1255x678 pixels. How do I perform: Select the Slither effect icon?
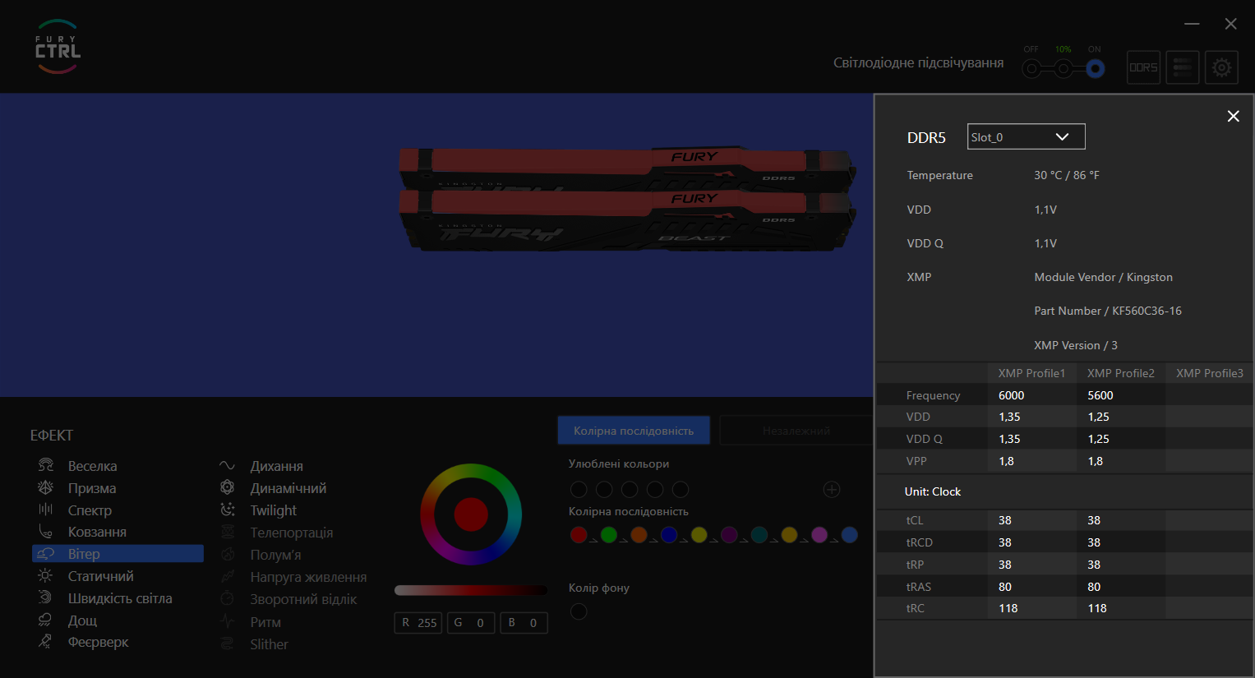coord(228,643)
